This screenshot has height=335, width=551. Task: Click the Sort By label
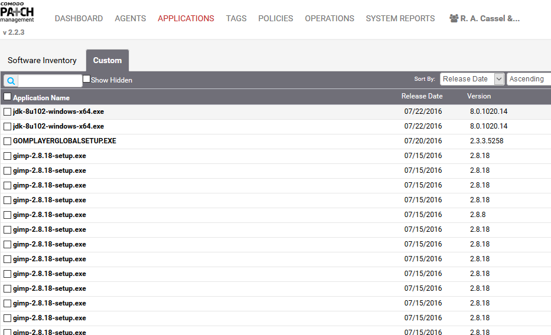425,79
